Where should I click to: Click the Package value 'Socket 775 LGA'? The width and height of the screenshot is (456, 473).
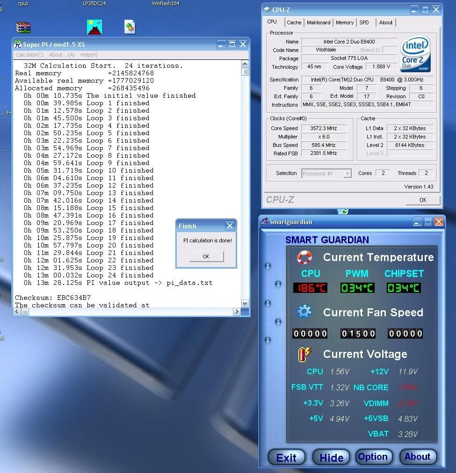[349, 58]
